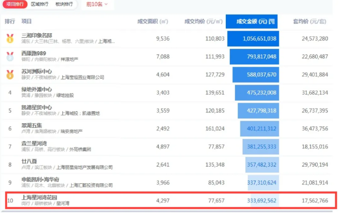Open project 苏河洲际中心
The height and width of the screenshot is (215, 340).
37,71
